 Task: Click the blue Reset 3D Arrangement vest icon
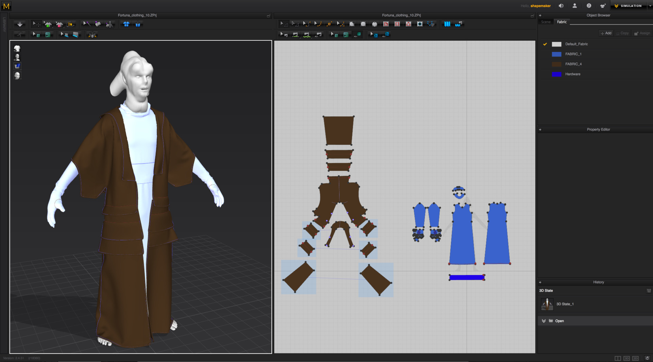tap(138, 24)
